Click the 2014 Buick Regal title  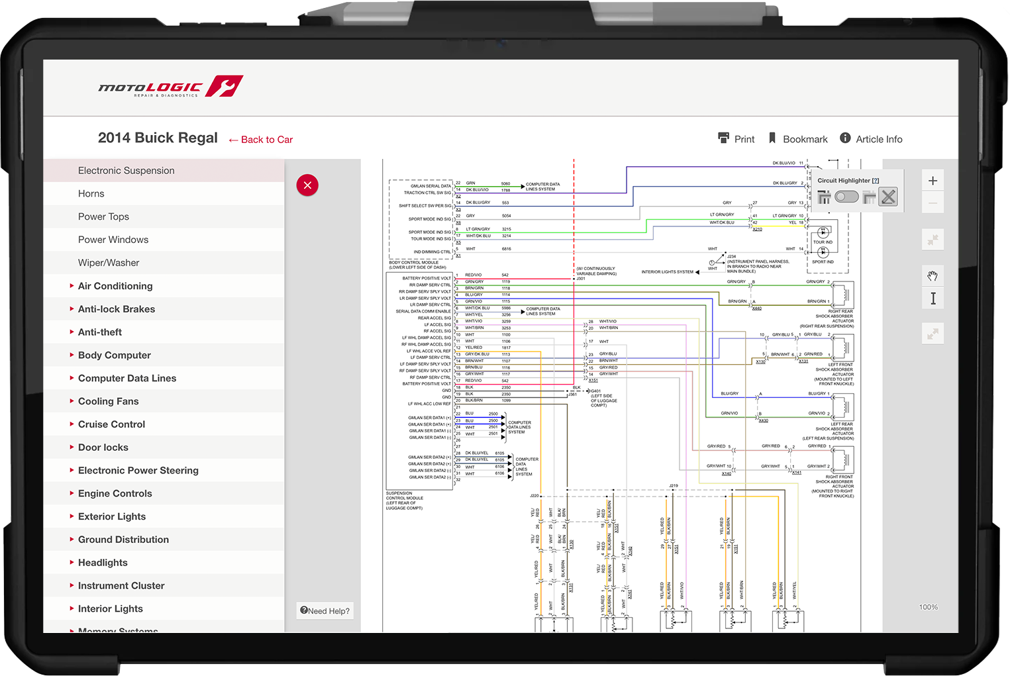pyautogui.click(x=158, y=138)
